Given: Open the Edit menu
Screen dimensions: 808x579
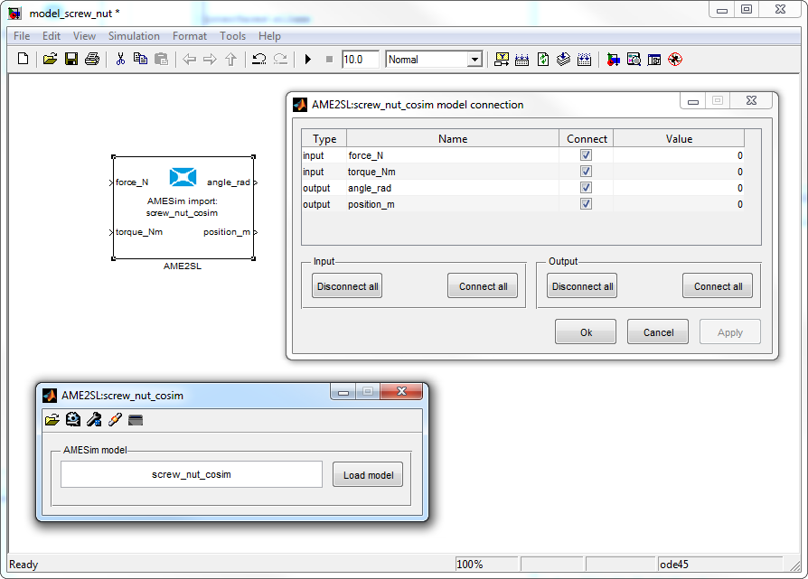Looking at the screenshot, I should [x=51, y=36].
